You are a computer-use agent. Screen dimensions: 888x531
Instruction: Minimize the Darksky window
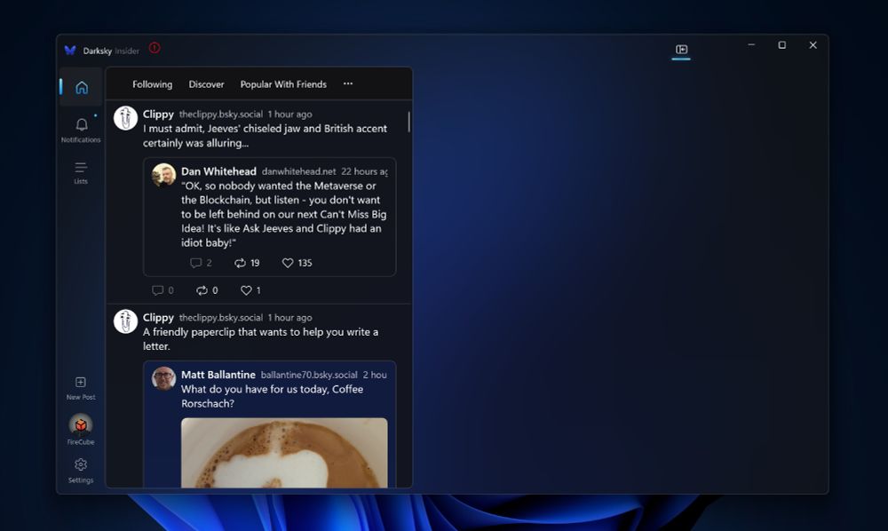751,44
